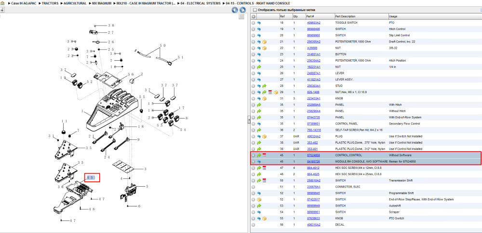Click the blue arrow on the MODULE,RH CONSOLE row
Image resolution: width=482 pixels, height=233 pixels.
tap(259, 162)
